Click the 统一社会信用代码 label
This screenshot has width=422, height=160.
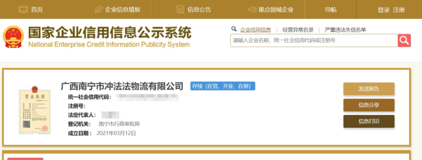[x=90, y=97]
